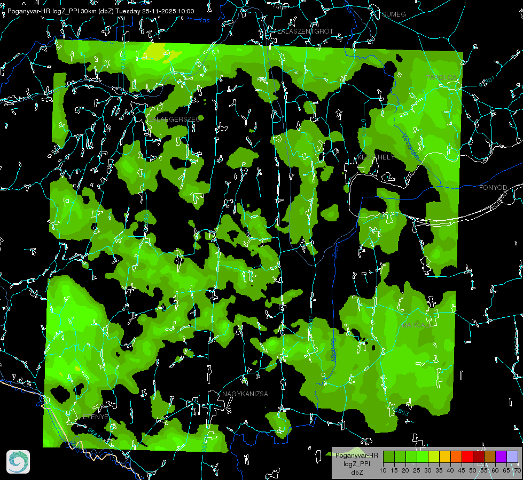Click the legend scale value 65
This screenshot has height=480, width=523.
(x=506, y=470)
